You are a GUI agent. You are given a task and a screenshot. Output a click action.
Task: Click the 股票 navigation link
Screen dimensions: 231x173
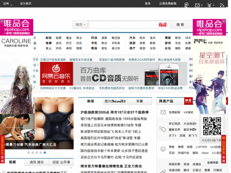59,38
